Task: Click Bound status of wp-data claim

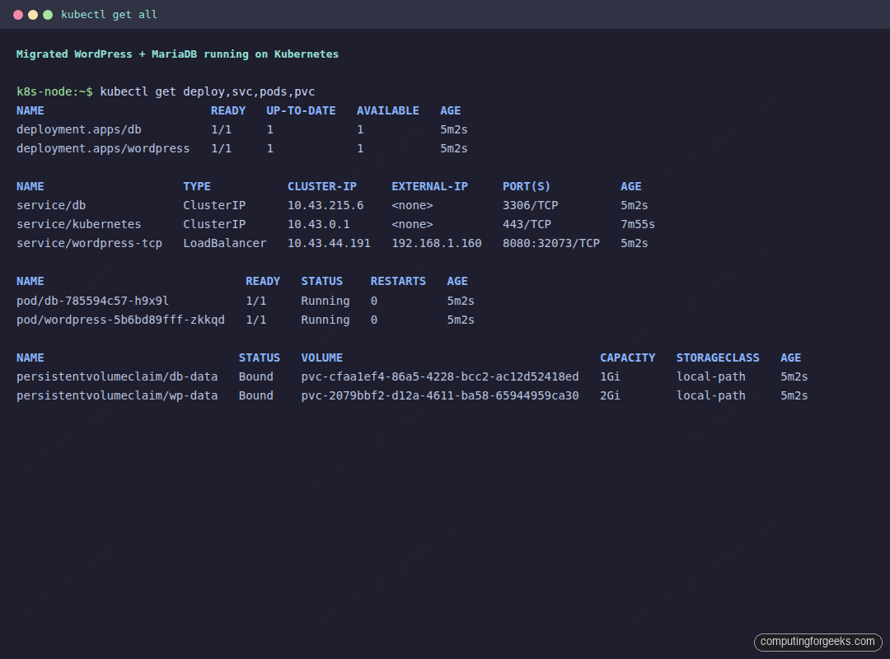Action: [x=256, y=395]
